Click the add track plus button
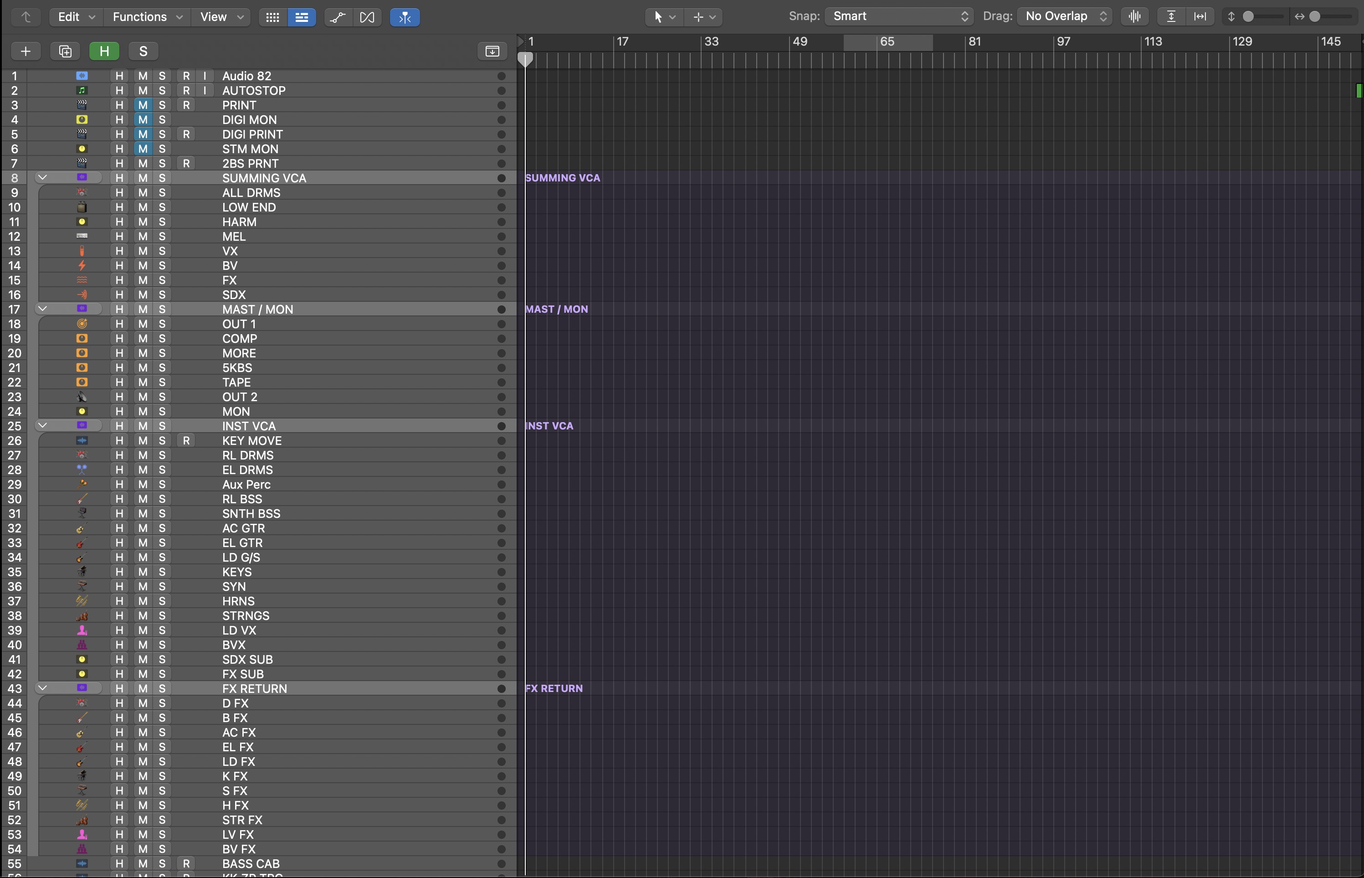Image resolution: width=1364 pixels, height=878 pixels. [x=26, y=52]
